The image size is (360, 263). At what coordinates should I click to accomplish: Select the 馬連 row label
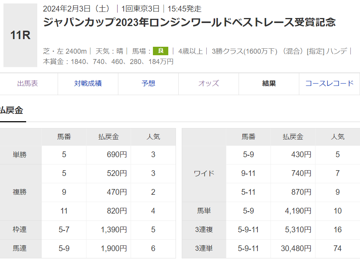[20, 249]
